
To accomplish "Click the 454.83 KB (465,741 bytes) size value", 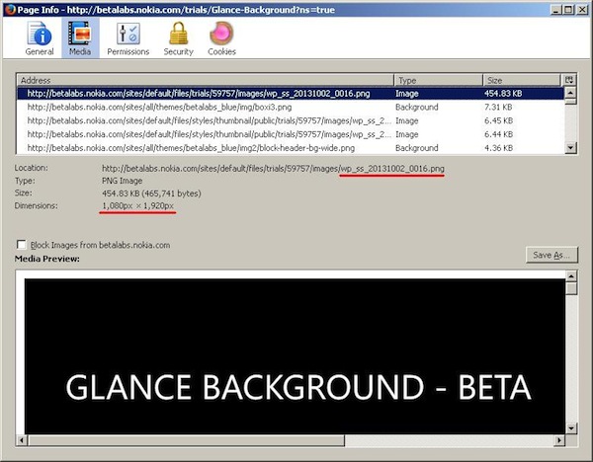I will coord(151,193).
